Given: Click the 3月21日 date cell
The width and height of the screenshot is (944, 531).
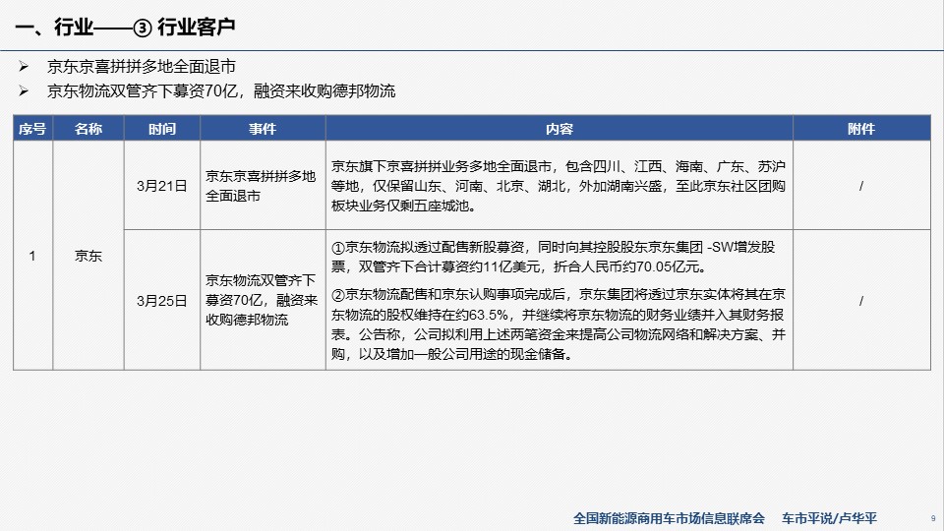Looking at the screenshot, I should pyautogui.click(x=162, y=186).
